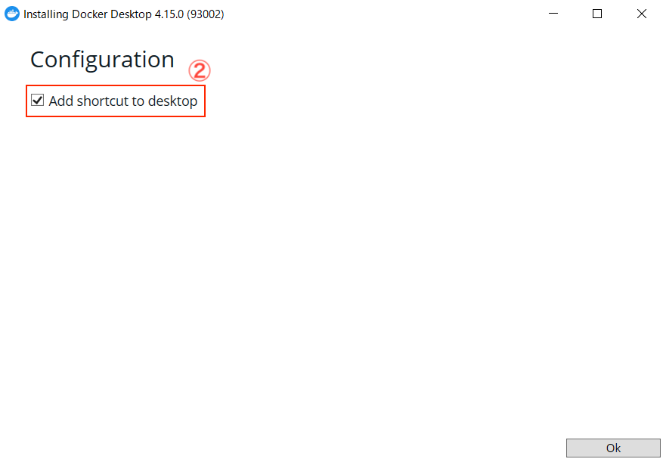Toggle desktop shortcut option via the checkmark box
The image size is (663, 459).
point(38,101)
